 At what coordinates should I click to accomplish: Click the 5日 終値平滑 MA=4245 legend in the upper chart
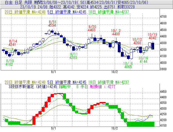67,12
